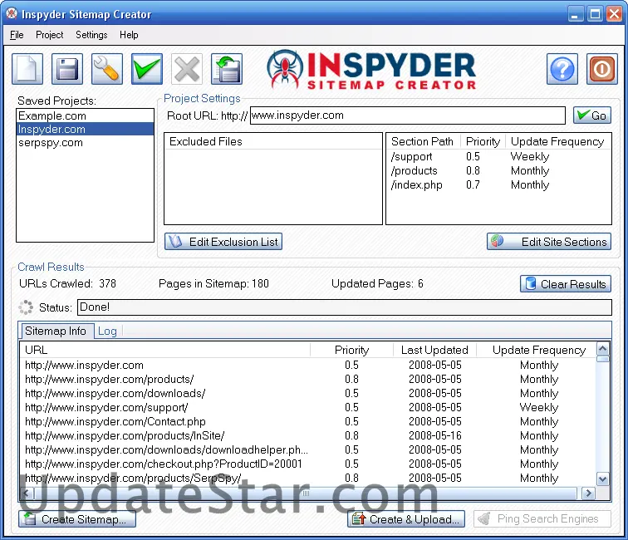Click the app icon in the title bar

point(12,14)
